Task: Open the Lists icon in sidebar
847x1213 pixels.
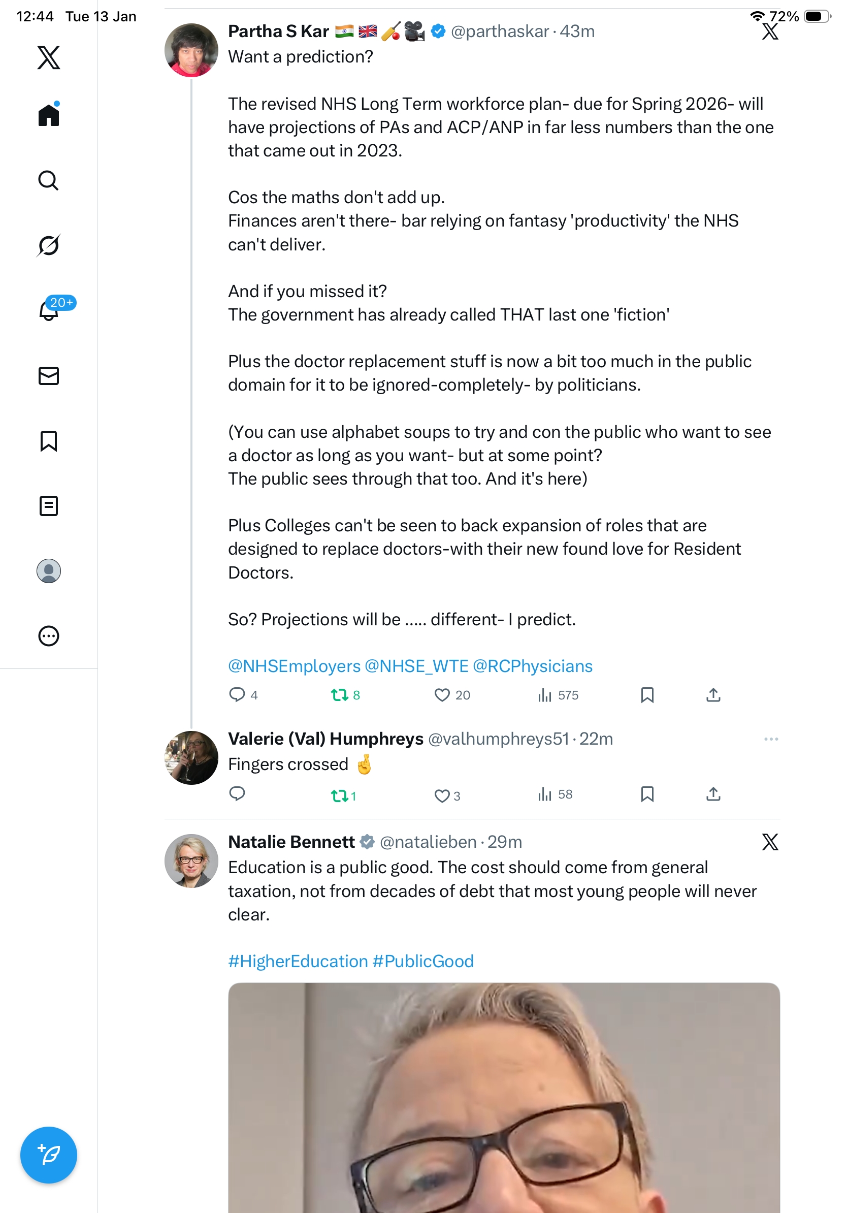Action: coord(49,505)
